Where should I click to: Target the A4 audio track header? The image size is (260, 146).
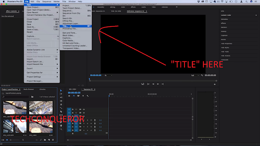[x=76, y=130]
